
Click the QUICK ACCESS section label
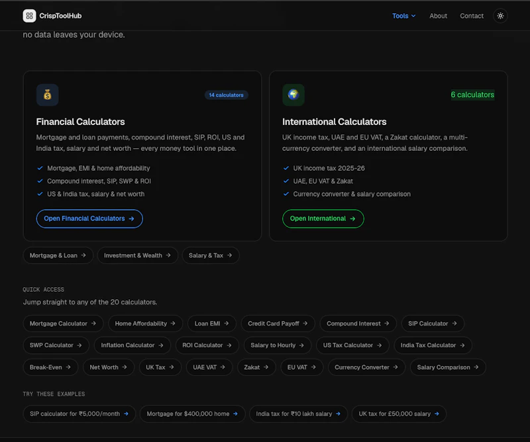43,289
